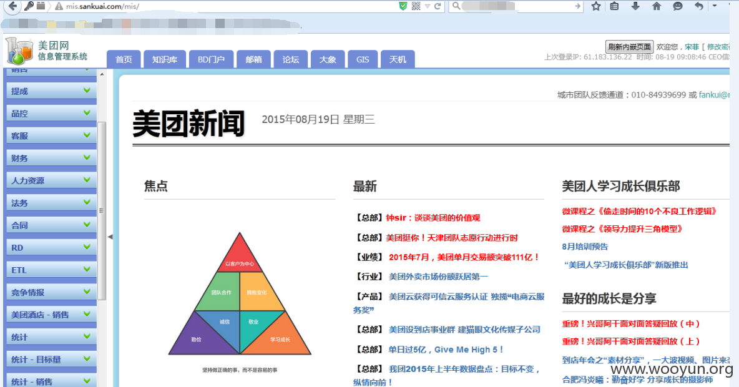Screen dimensions: 739x387
Task: Click the 刷新内嵌页面 button
Action: click(x=629, y=47)
